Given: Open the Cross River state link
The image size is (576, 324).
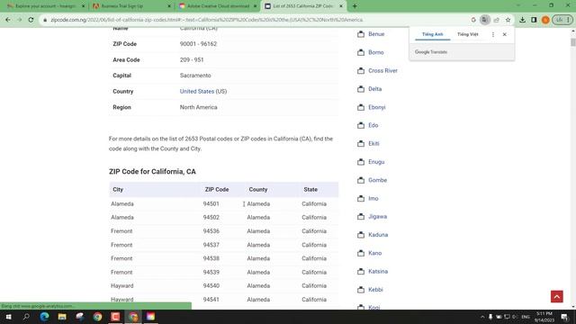Looking at the screenshot, I should [382, 70].
